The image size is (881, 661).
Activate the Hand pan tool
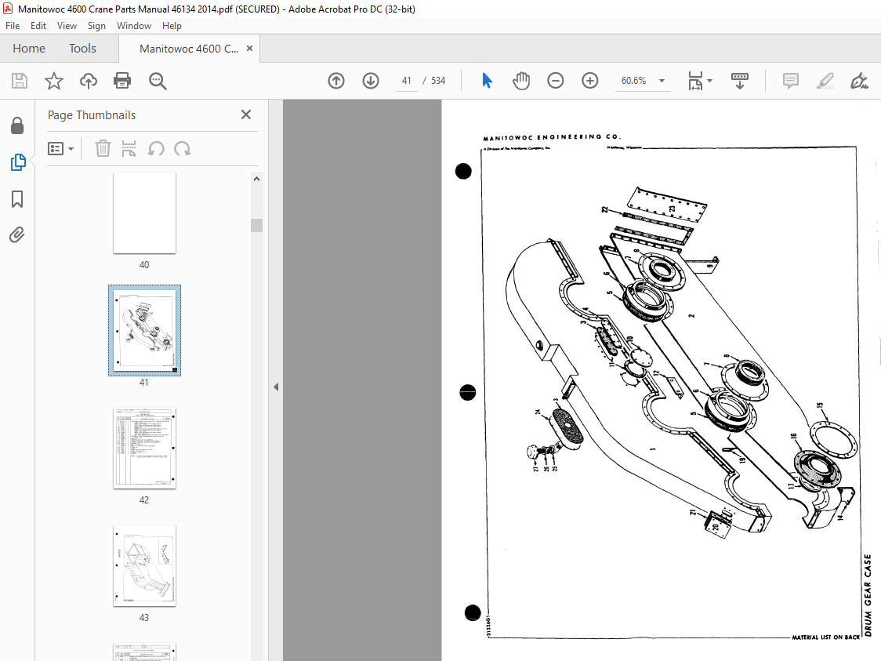(x=521, y=81)
